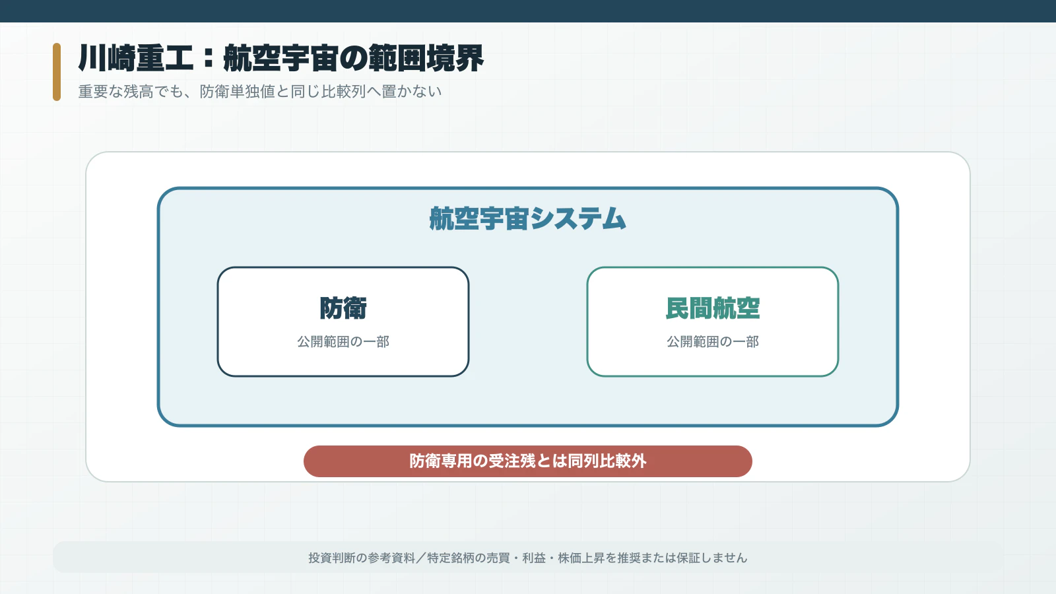Select the 防衛 box heading

pyautogui.click(x=343, y=308)
